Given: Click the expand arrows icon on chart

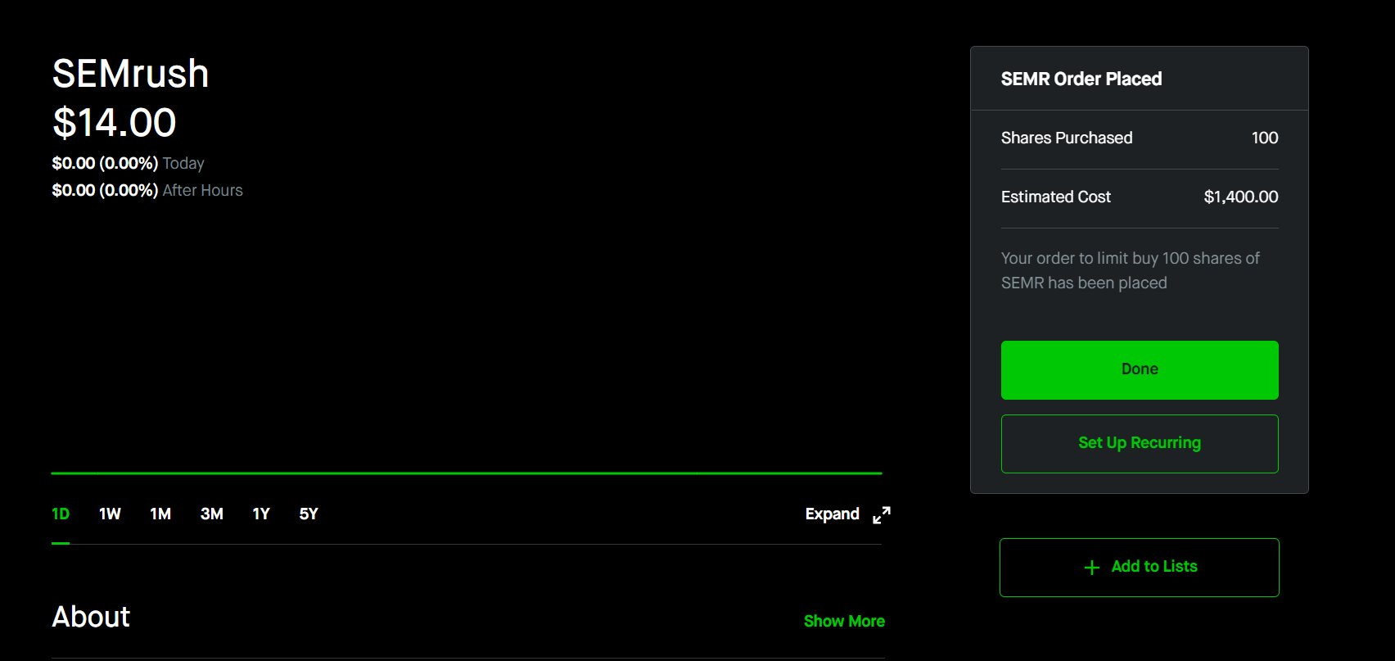Looking at the screenshot, I should 882,515.
